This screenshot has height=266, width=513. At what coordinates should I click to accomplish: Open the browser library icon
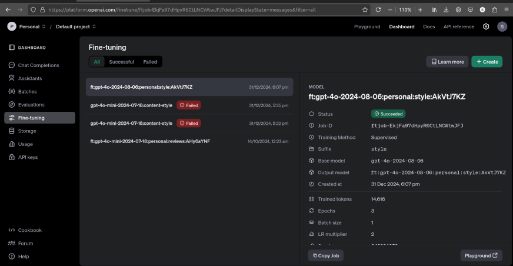tap(434, 10)
